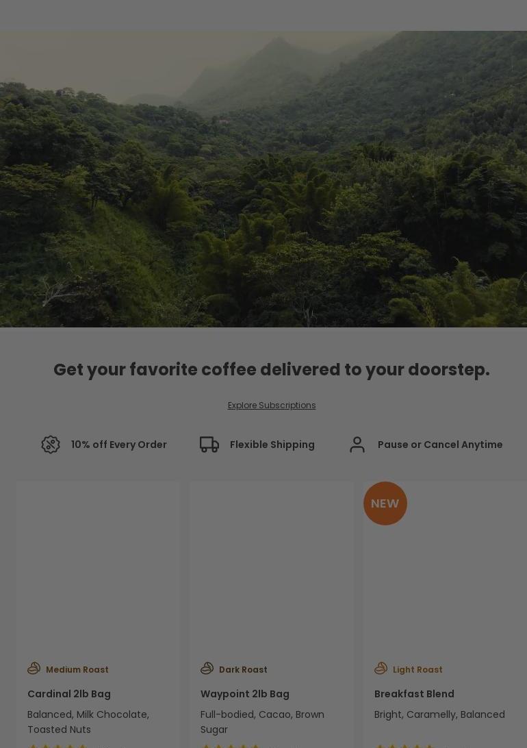Click the discount percent badge icon
This screenshot has height=748, width=527.
click(x=51, y=445)
